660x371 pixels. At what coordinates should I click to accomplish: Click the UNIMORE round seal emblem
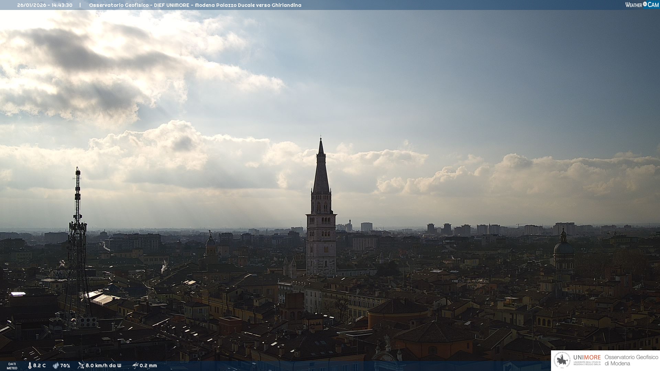tap(562, 360)
